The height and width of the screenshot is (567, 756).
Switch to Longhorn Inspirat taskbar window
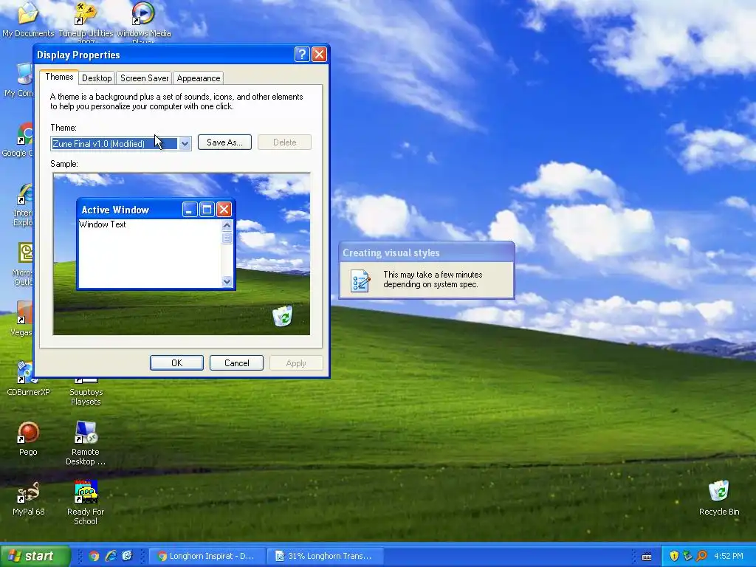tap(207, 556)
